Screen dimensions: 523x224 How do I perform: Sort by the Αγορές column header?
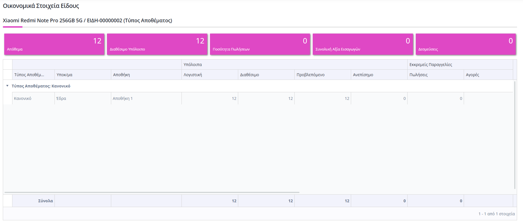[488, 75]
